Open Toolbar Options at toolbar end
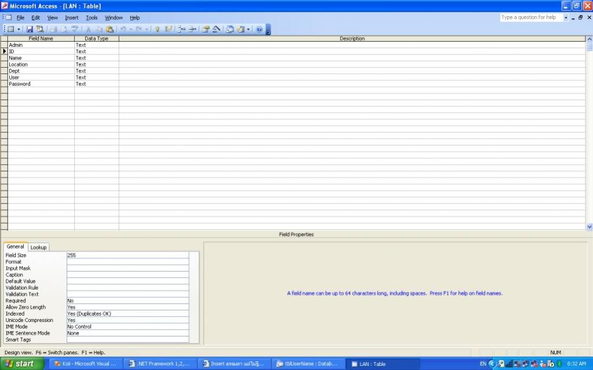The height and width of the screenshot is (370, 593). 268,29
